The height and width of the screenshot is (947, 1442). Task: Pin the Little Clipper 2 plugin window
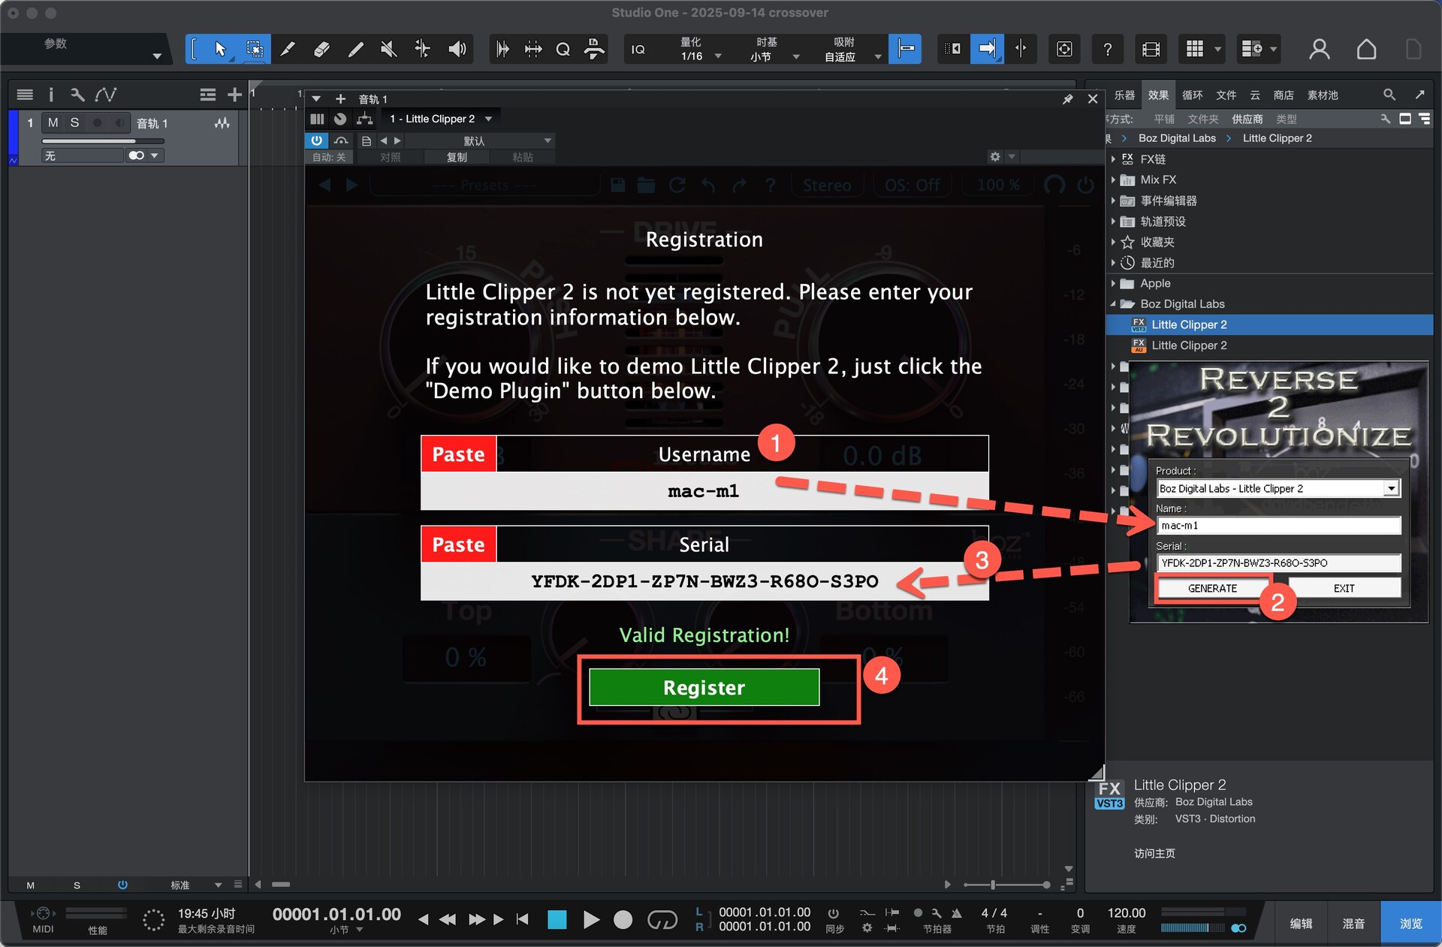pyautogui.click(x=1067, y=99)
